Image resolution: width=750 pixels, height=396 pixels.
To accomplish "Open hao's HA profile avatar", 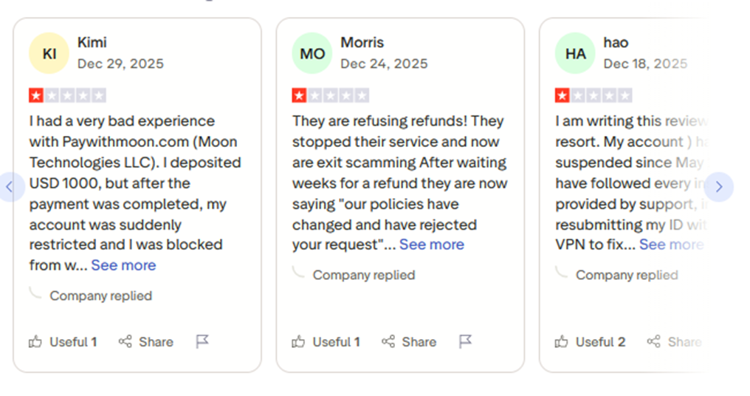I will [x=575, y=54].
